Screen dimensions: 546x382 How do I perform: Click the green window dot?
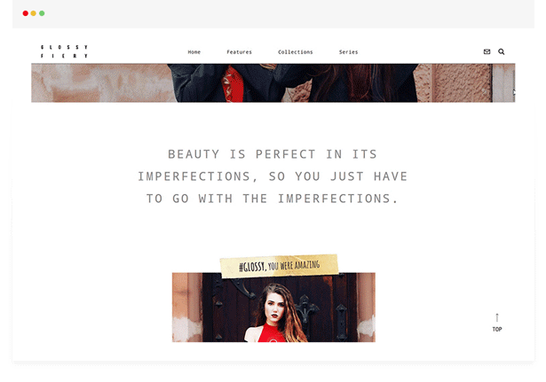pos(42,13)
